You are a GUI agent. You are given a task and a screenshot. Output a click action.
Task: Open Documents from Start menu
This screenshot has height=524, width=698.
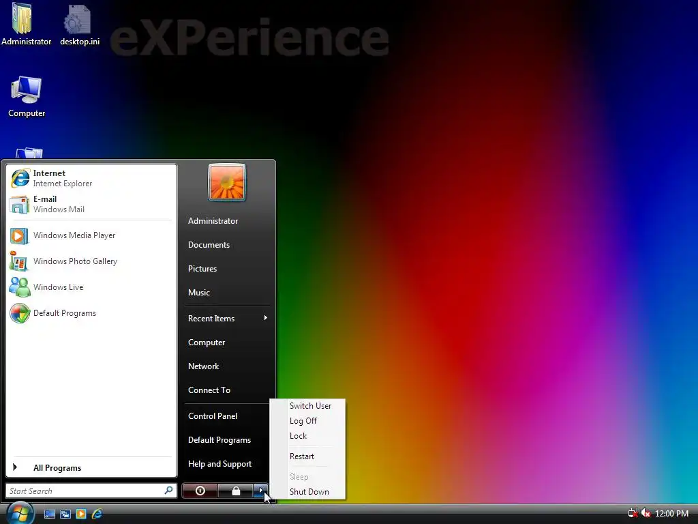pyautogui.click(x=227, y=245)
